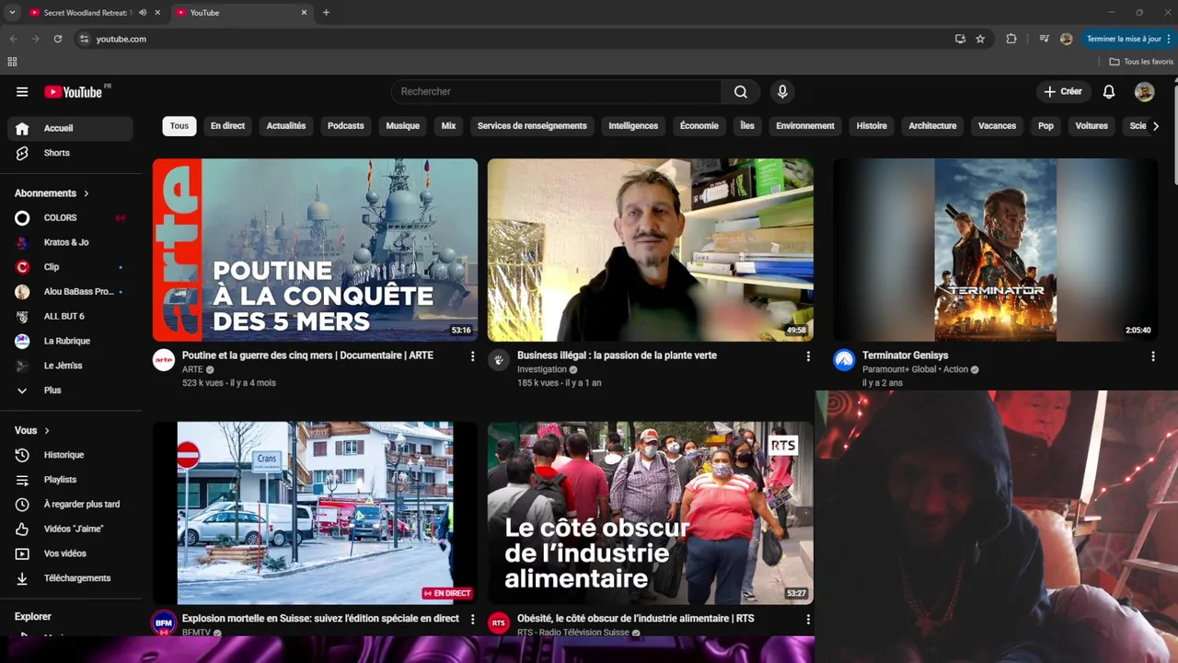Open the BFMTV channel avatar

(x=164, y=622)
